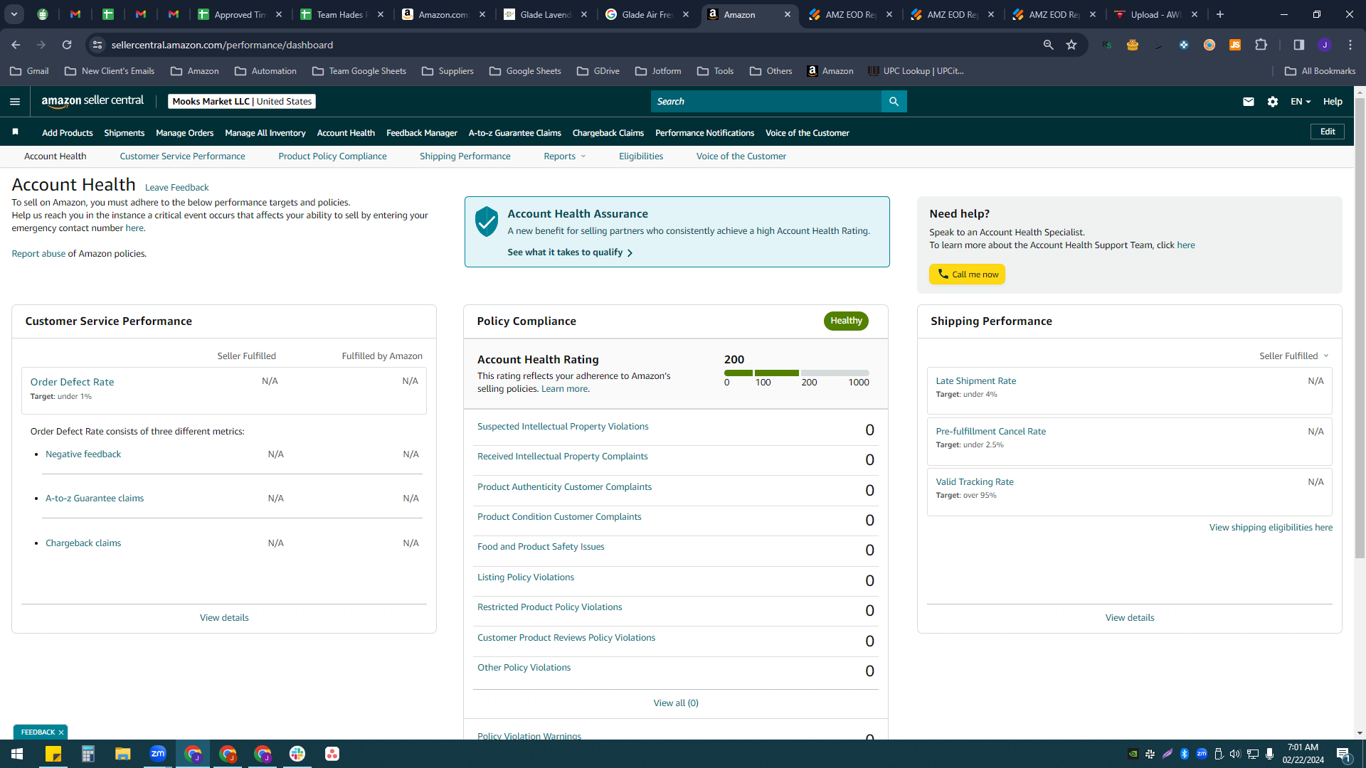Close the FEEDBACK tab with the X
Viewport: 1366px width, 768px height.
point(61,732)
